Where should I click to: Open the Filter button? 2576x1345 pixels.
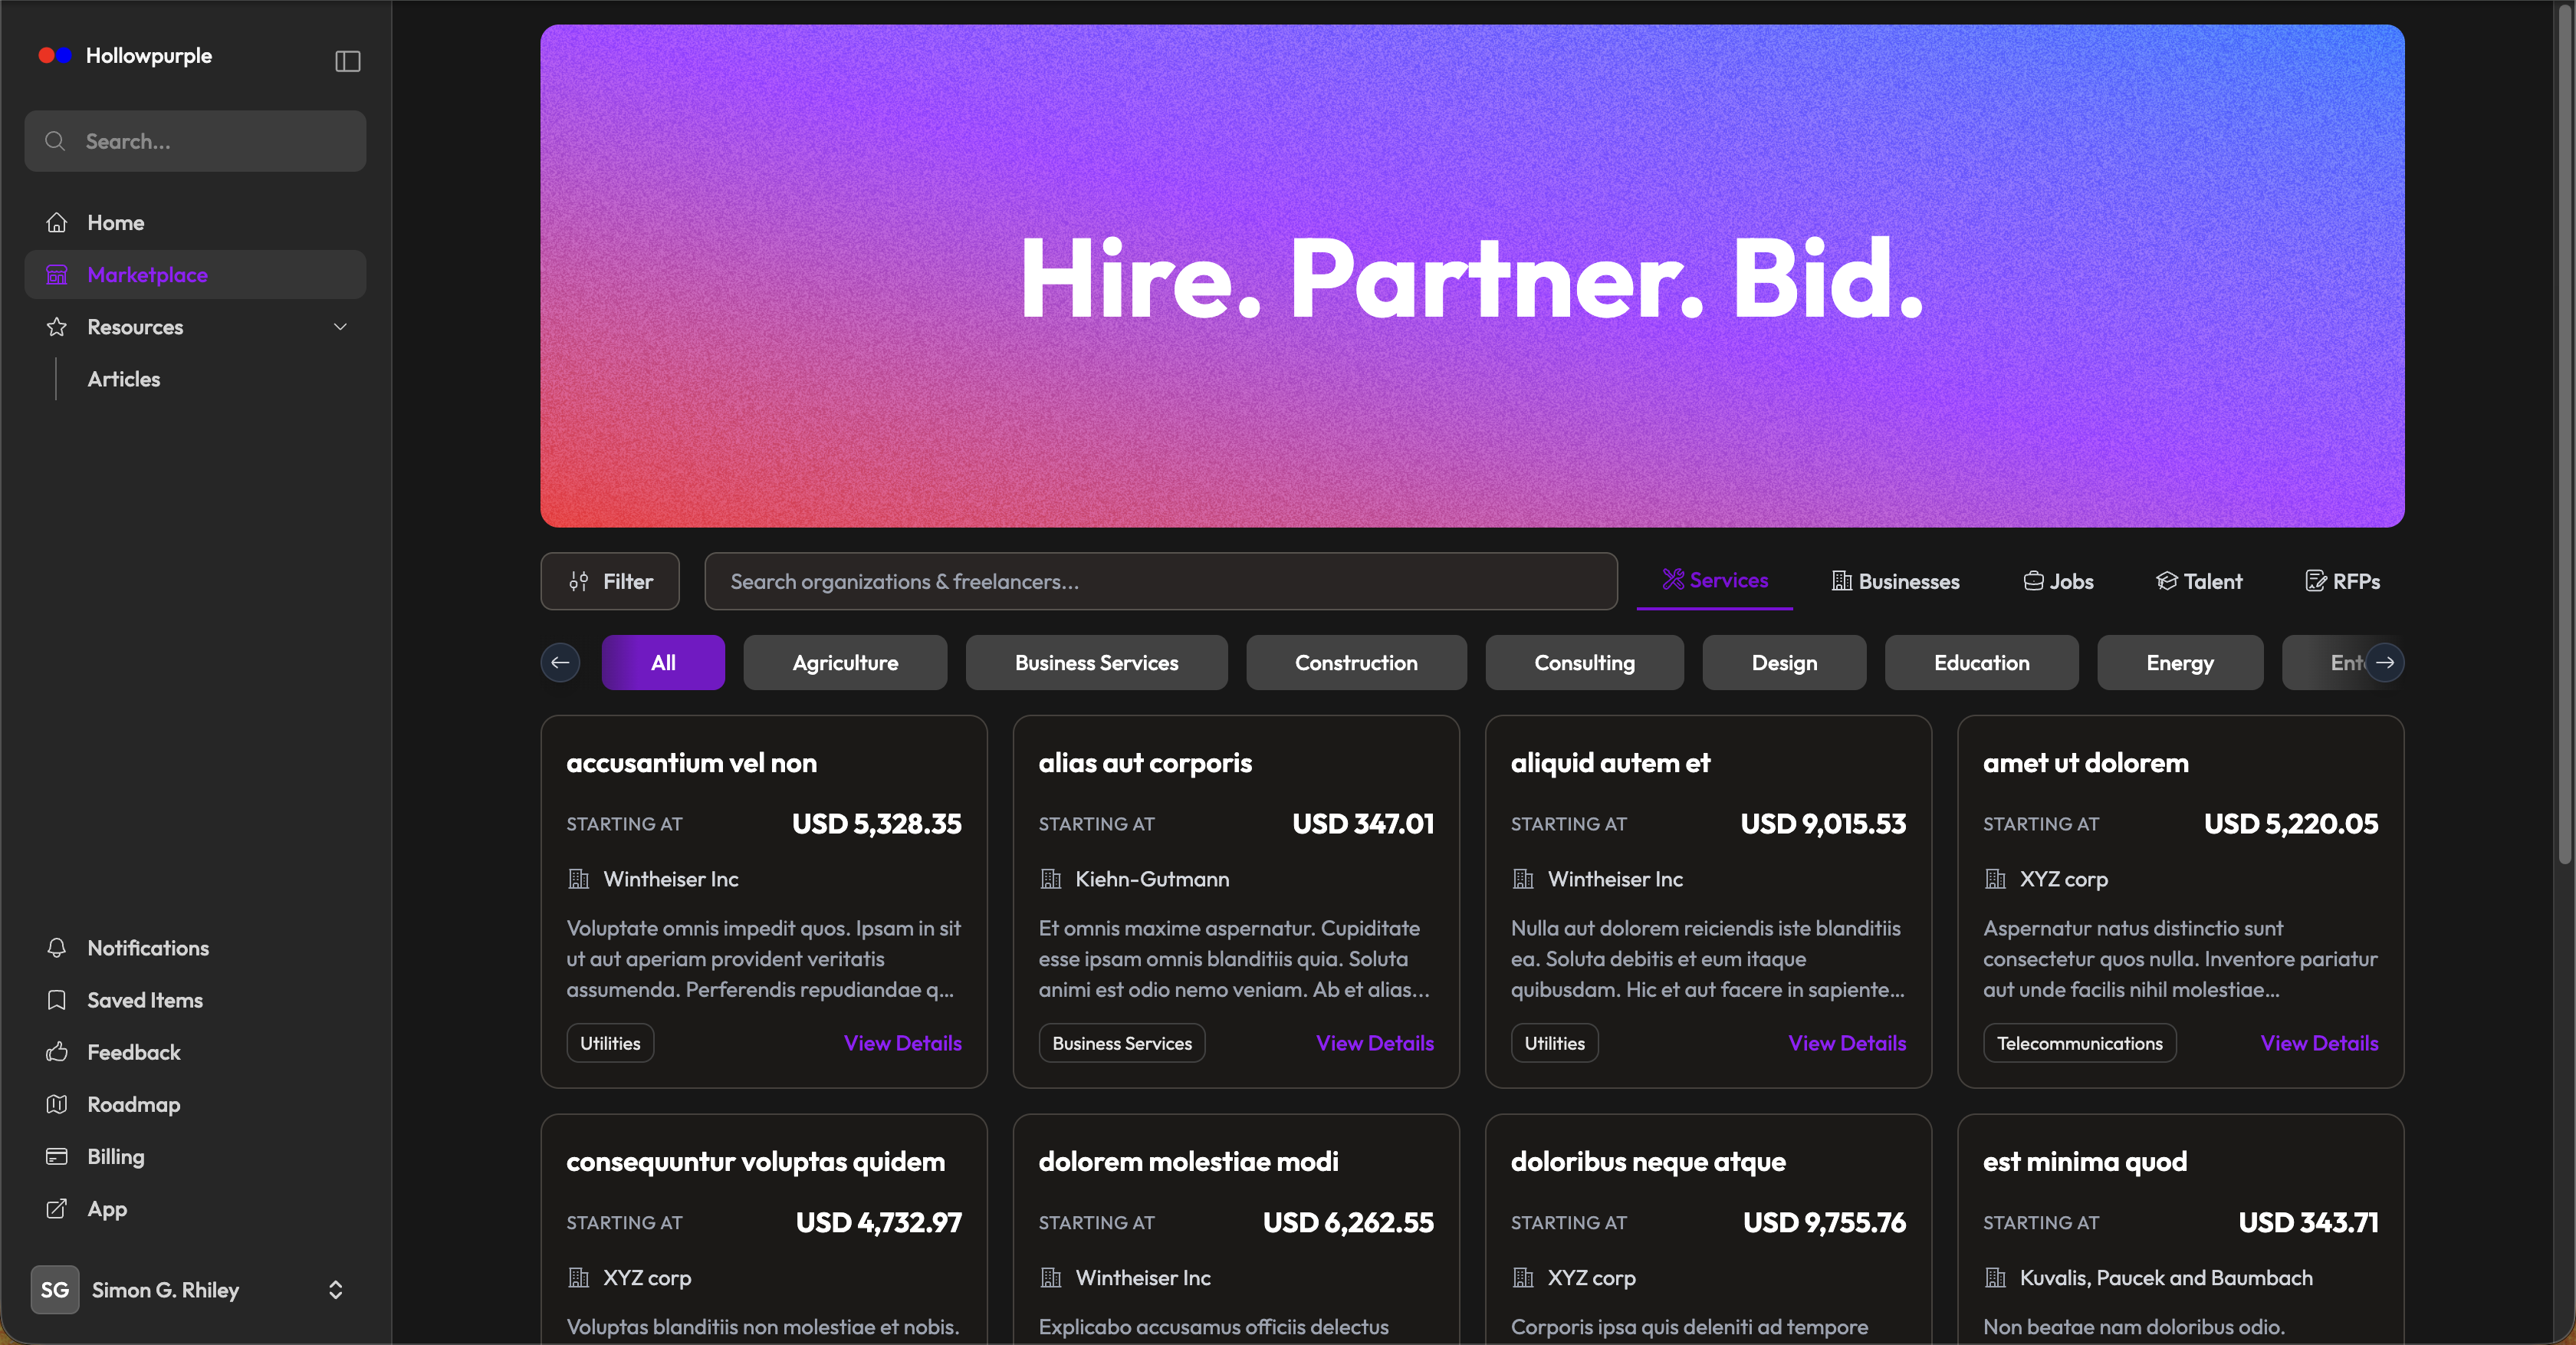610,581
